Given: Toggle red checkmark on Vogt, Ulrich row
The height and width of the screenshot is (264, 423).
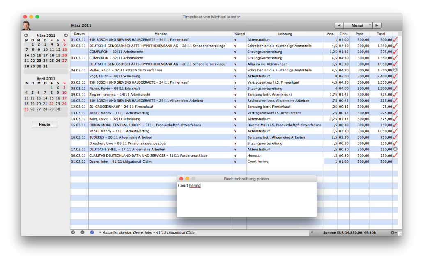Looking at the screenshot, I should click(x=395, y=76).
